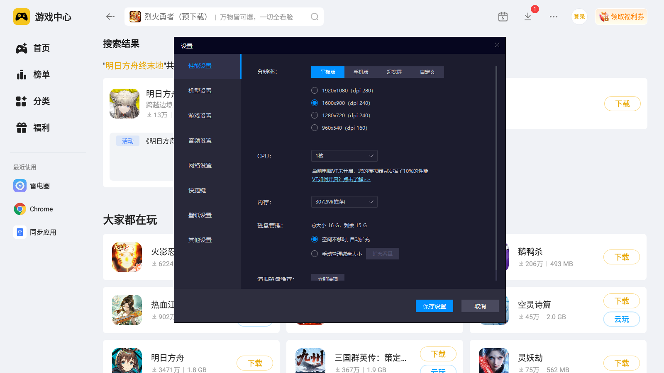Image resolution: width=664 pixels, height=373 pixels.
Task: Close the 设置 dialog
Action: coord(497,45)
